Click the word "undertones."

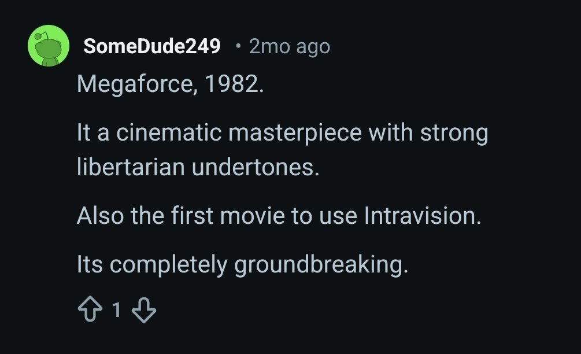point(256,167)
